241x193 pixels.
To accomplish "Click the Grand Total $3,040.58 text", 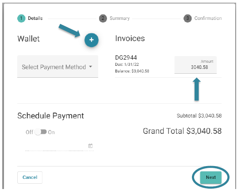I will [182, 131].
